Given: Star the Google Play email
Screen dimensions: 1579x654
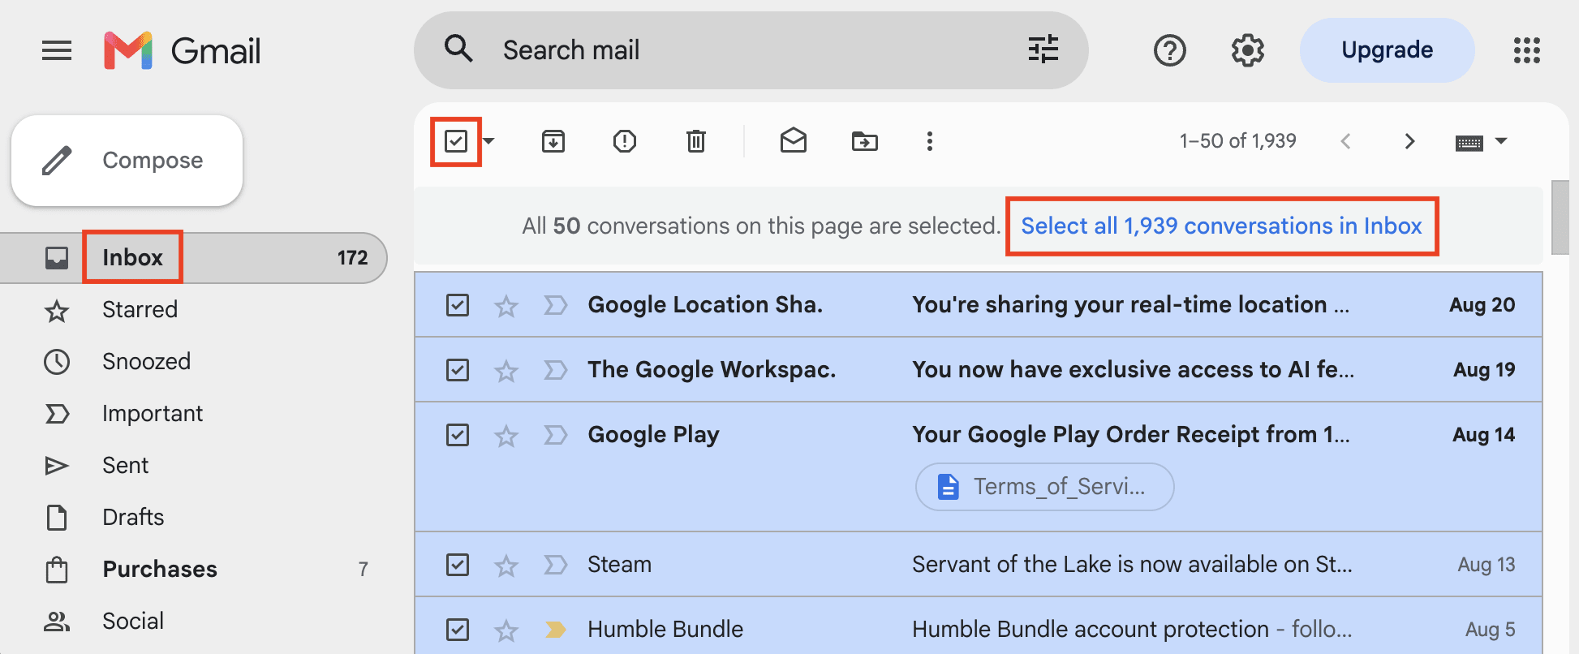Looking at the screenshot, I should point(506,436).
